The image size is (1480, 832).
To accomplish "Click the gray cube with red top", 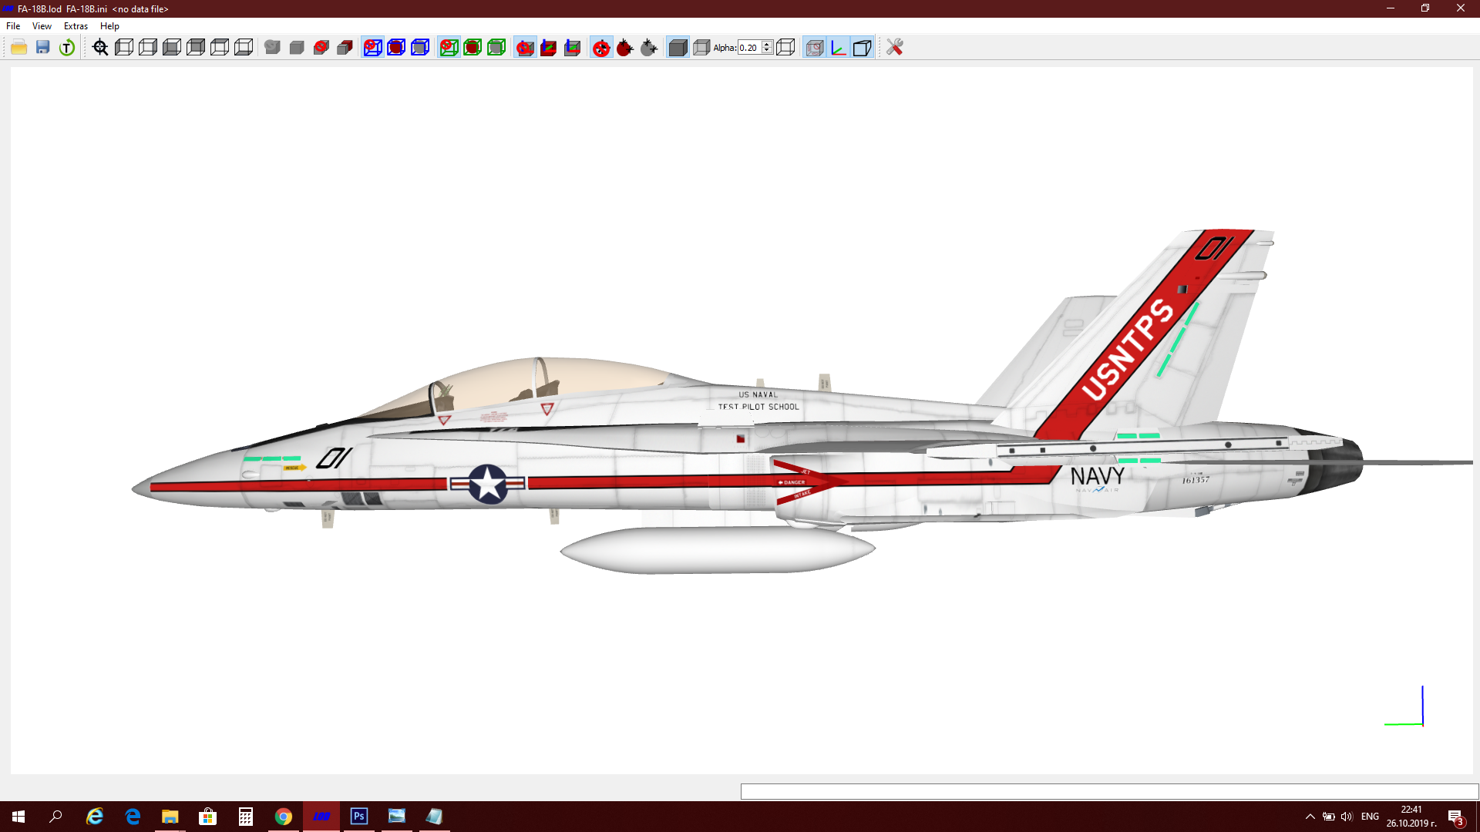I will [345, 48].
